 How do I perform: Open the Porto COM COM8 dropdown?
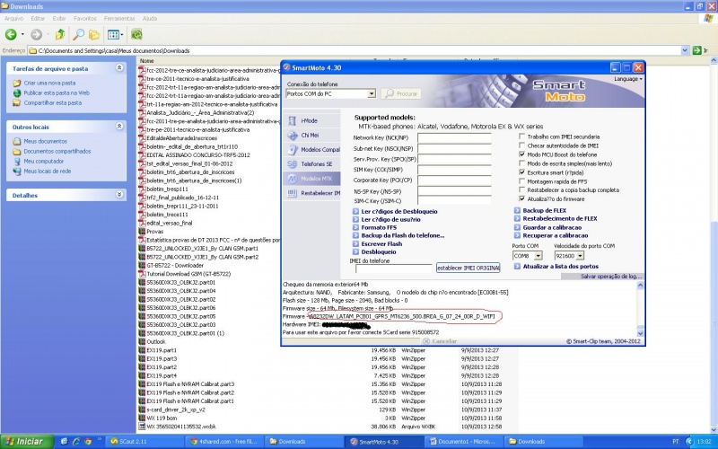click(x=538, y=256)
